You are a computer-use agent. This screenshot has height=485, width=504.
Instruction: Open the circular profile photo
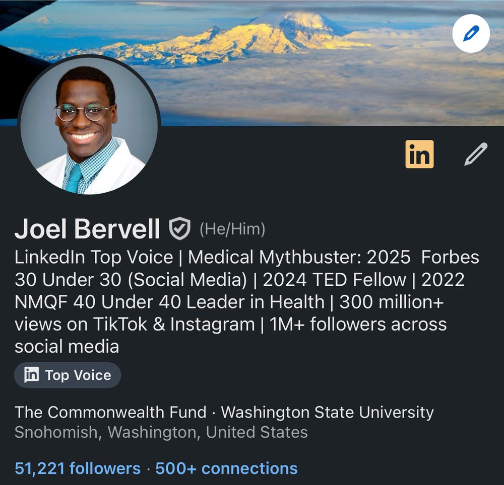click(89, 124)
